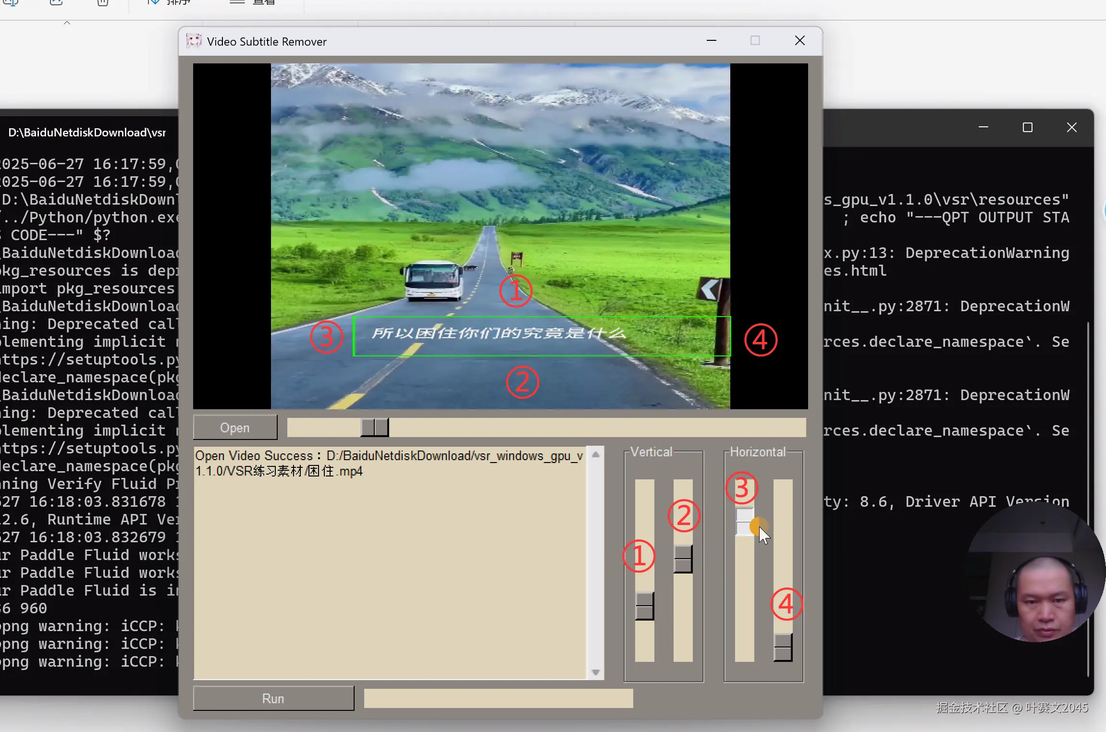
Task: Close the Video Subtitle Remover window
Action: tap(799, 41)
